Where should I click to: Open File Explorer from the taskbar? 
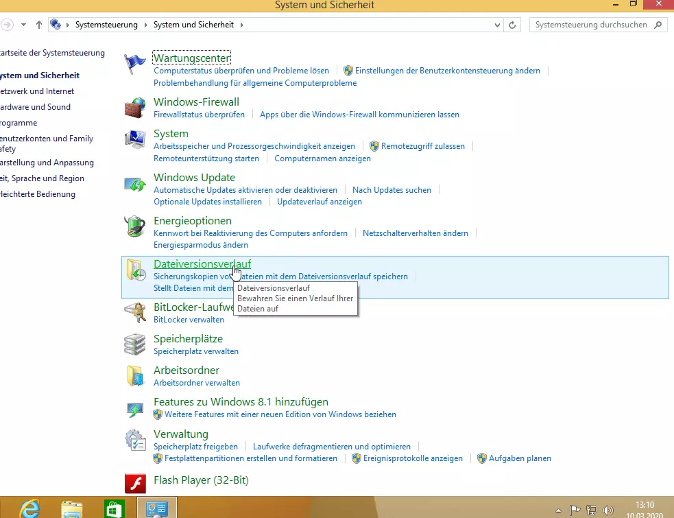72,509
